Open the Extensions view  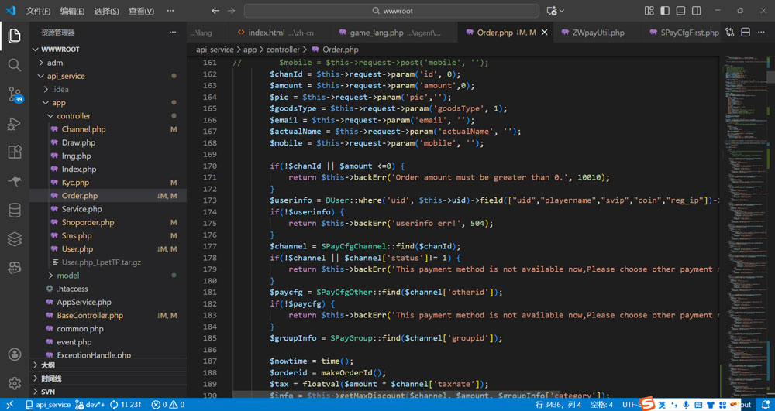[x=14, y=152]
